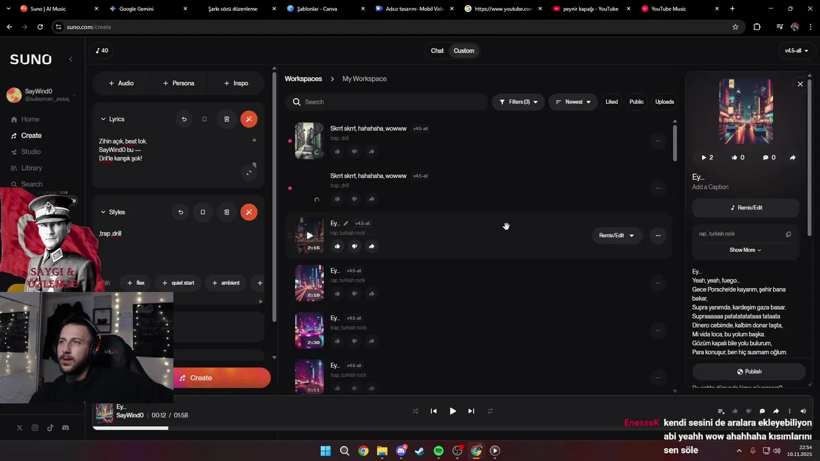This screenshot has height=461, width=820.
Task: Show more style suggestions with plus
Action: (x=259, y=283)
